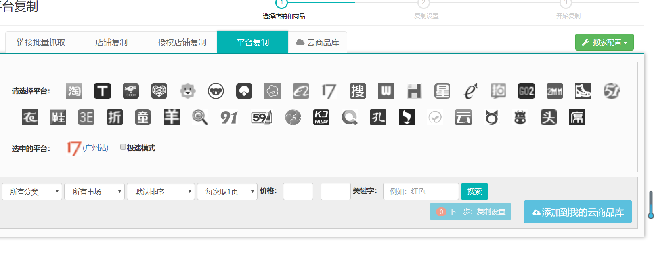The width and height of the screenshot is (654, 274).
Task: Proceed with 下一步: 复制设置 button
Action: point(470,212)
